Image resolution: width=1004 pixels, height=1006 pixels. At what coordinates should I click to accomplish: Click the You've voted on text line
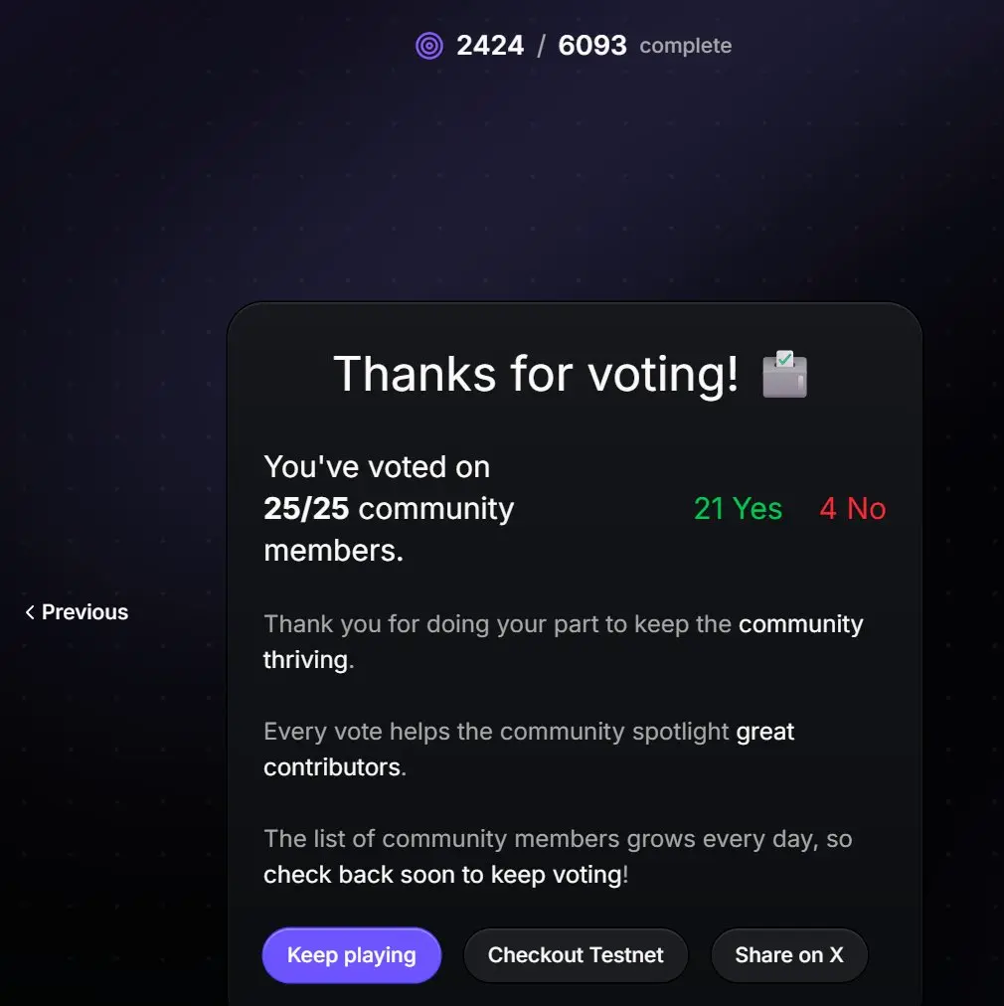[x=377, y=467]
